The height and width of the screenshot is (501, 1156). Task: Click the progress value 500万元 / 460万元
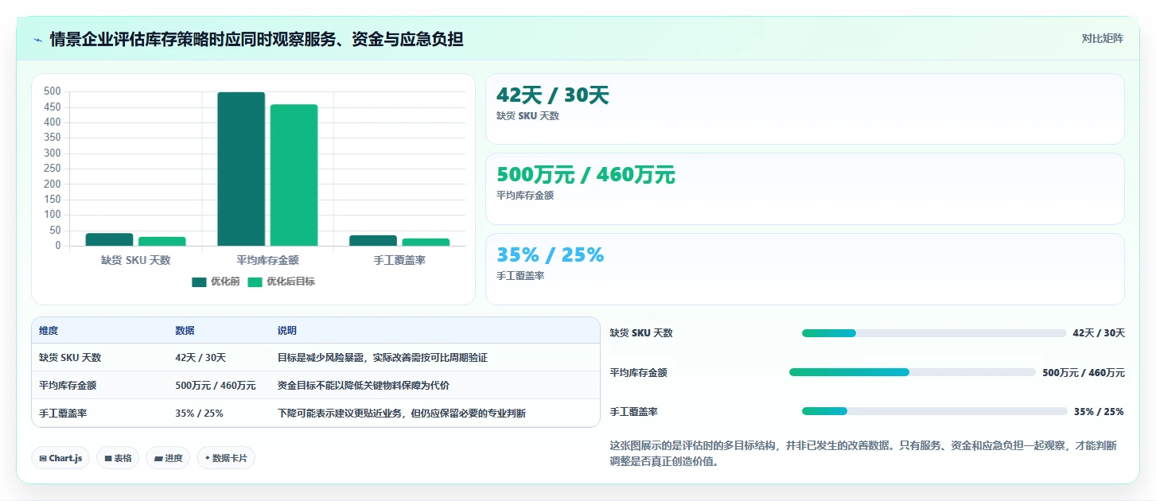[1084, 372]
